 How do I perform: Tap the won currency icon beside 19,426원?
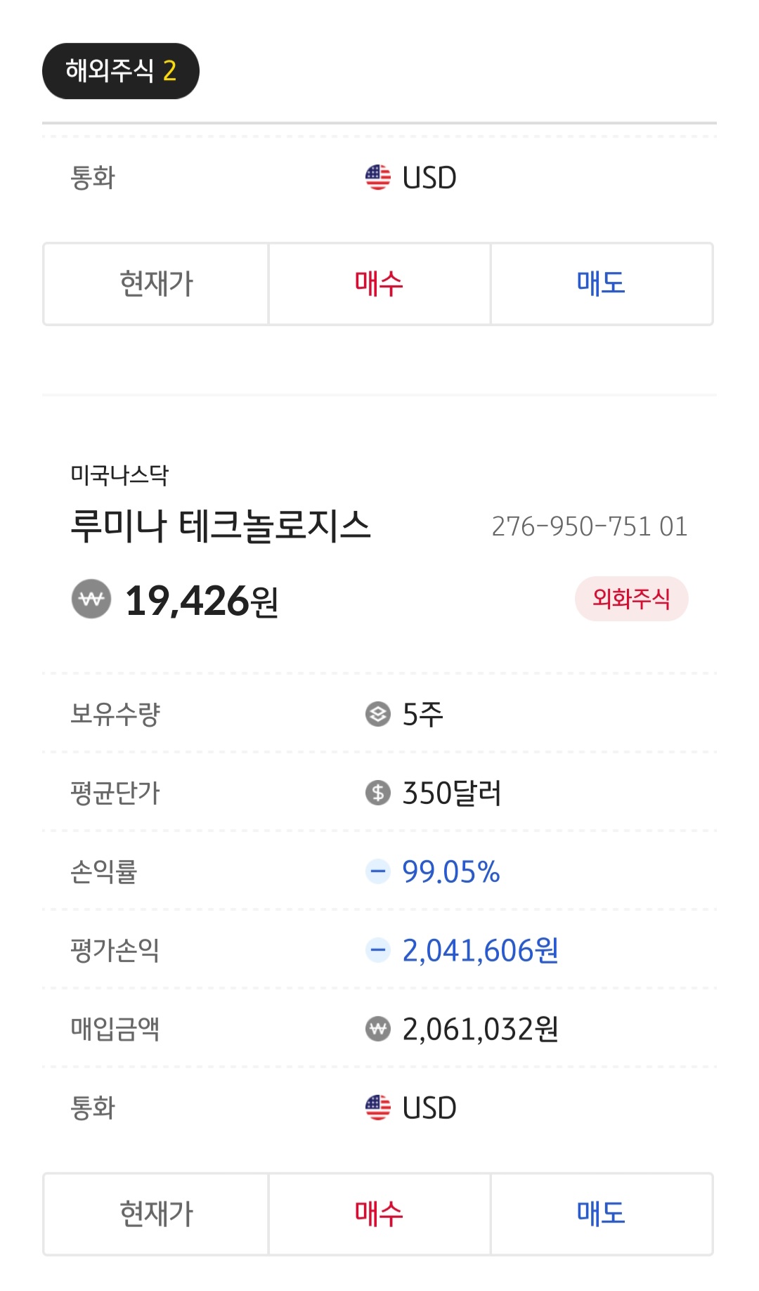[91, 599]
